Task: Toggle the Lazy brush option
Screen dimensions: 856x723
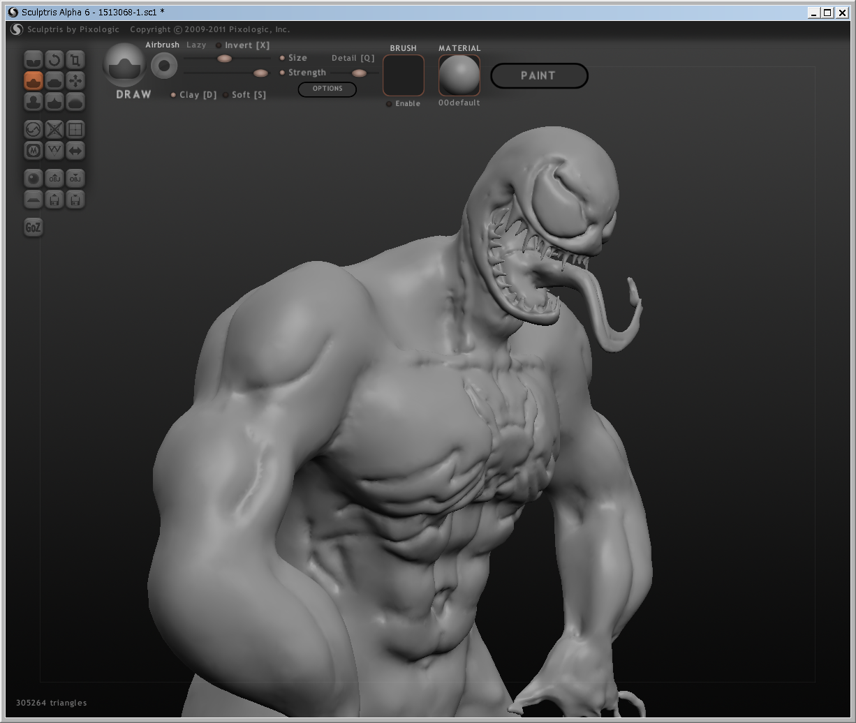Action: (196, 45)
